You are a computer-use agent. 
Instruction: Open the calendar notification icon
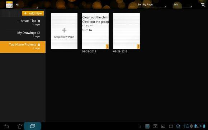pyautogui.click(x=171, y=126)
